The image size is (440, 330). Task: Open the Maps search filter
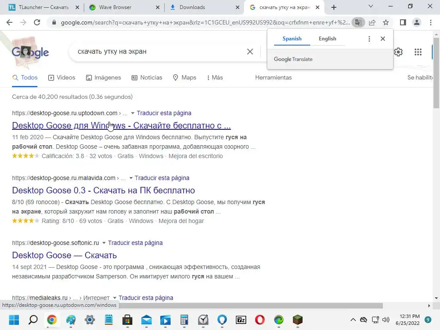tap(184, 77)
